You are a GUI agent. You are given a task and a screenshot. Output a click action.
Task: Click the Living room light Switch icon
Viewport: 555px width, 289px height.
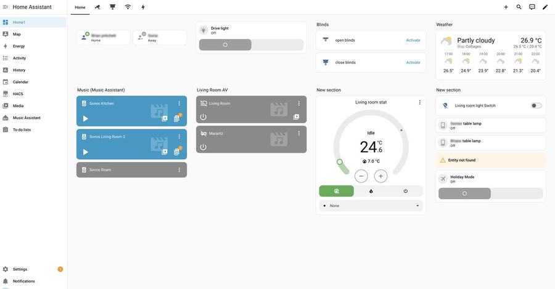click(x=445, y=105)
